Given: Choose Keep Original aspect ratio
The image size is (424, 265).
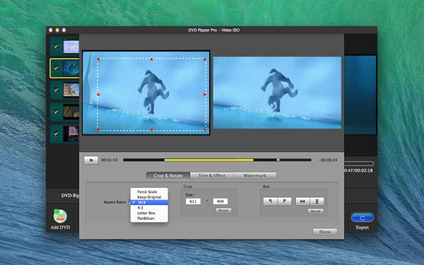Looking at the screenshot, I should (x=149, y=197).
